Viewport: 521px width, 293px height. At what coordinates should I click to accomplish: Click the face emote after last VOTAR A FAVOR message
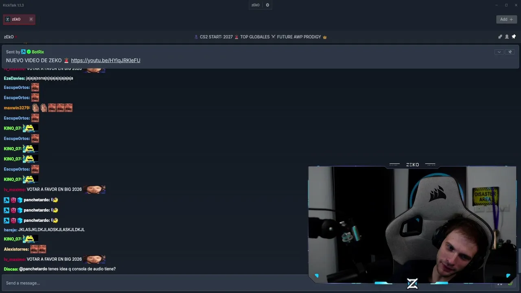coord(94,259)
